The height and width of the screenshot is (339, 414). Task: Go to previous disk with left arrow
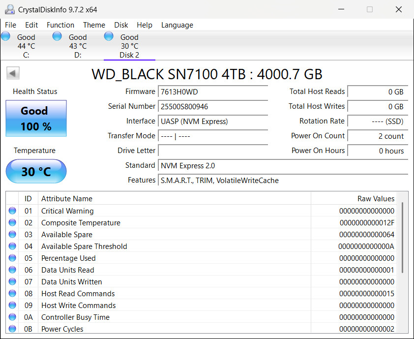[13, 73]
